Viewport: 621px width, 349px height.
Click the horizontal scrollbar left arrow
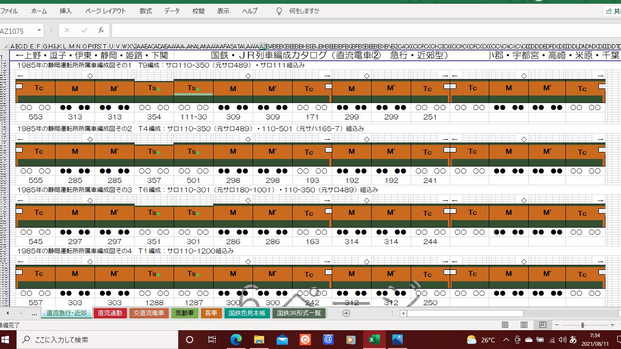pyautogui.click(x=404, y=313)
